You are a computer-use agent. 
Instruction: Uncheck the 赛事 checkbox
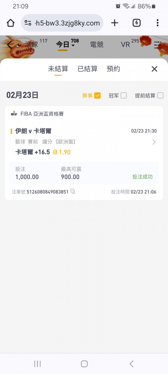[x=97, y=96]
